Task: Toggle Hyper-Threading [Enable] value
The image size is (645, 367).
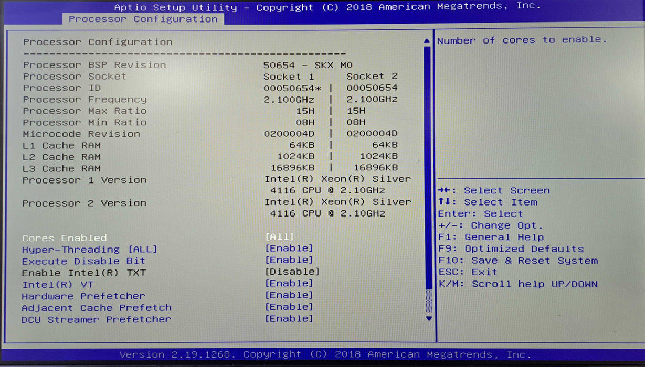Action: 289,249
